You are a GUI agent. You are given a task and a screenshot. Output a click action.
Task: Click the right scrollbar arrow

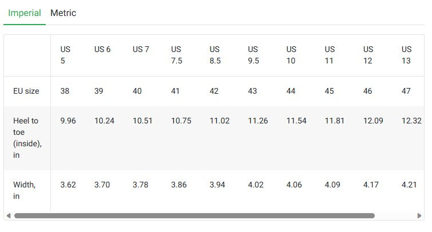click(419, 215)
